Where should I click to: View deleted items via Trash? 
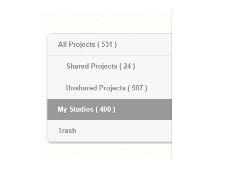(x=109, y=131)
